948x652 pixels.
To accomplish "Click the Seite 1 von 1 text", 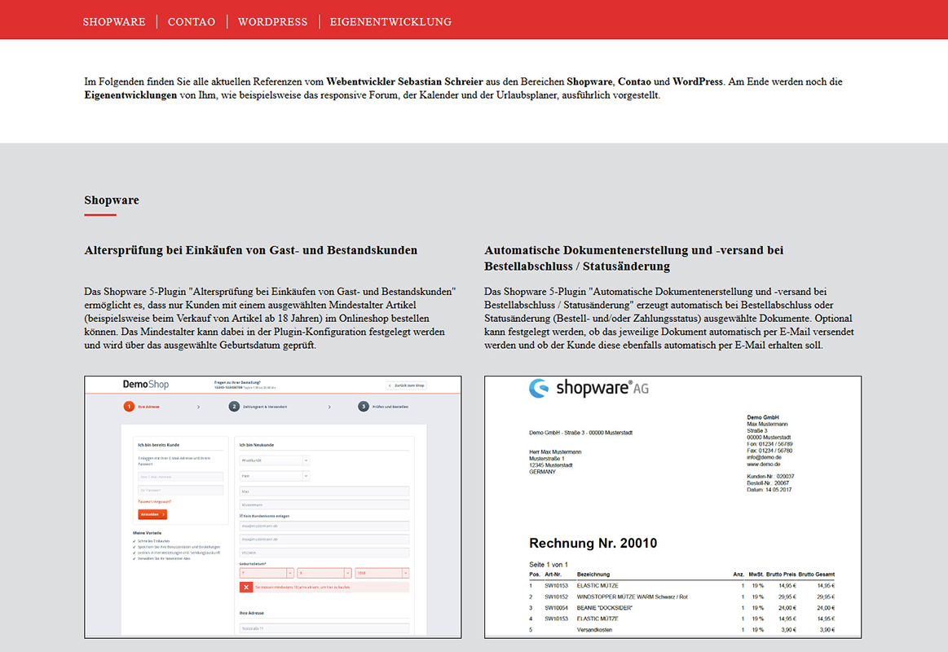I will click(x=549, y=564).
